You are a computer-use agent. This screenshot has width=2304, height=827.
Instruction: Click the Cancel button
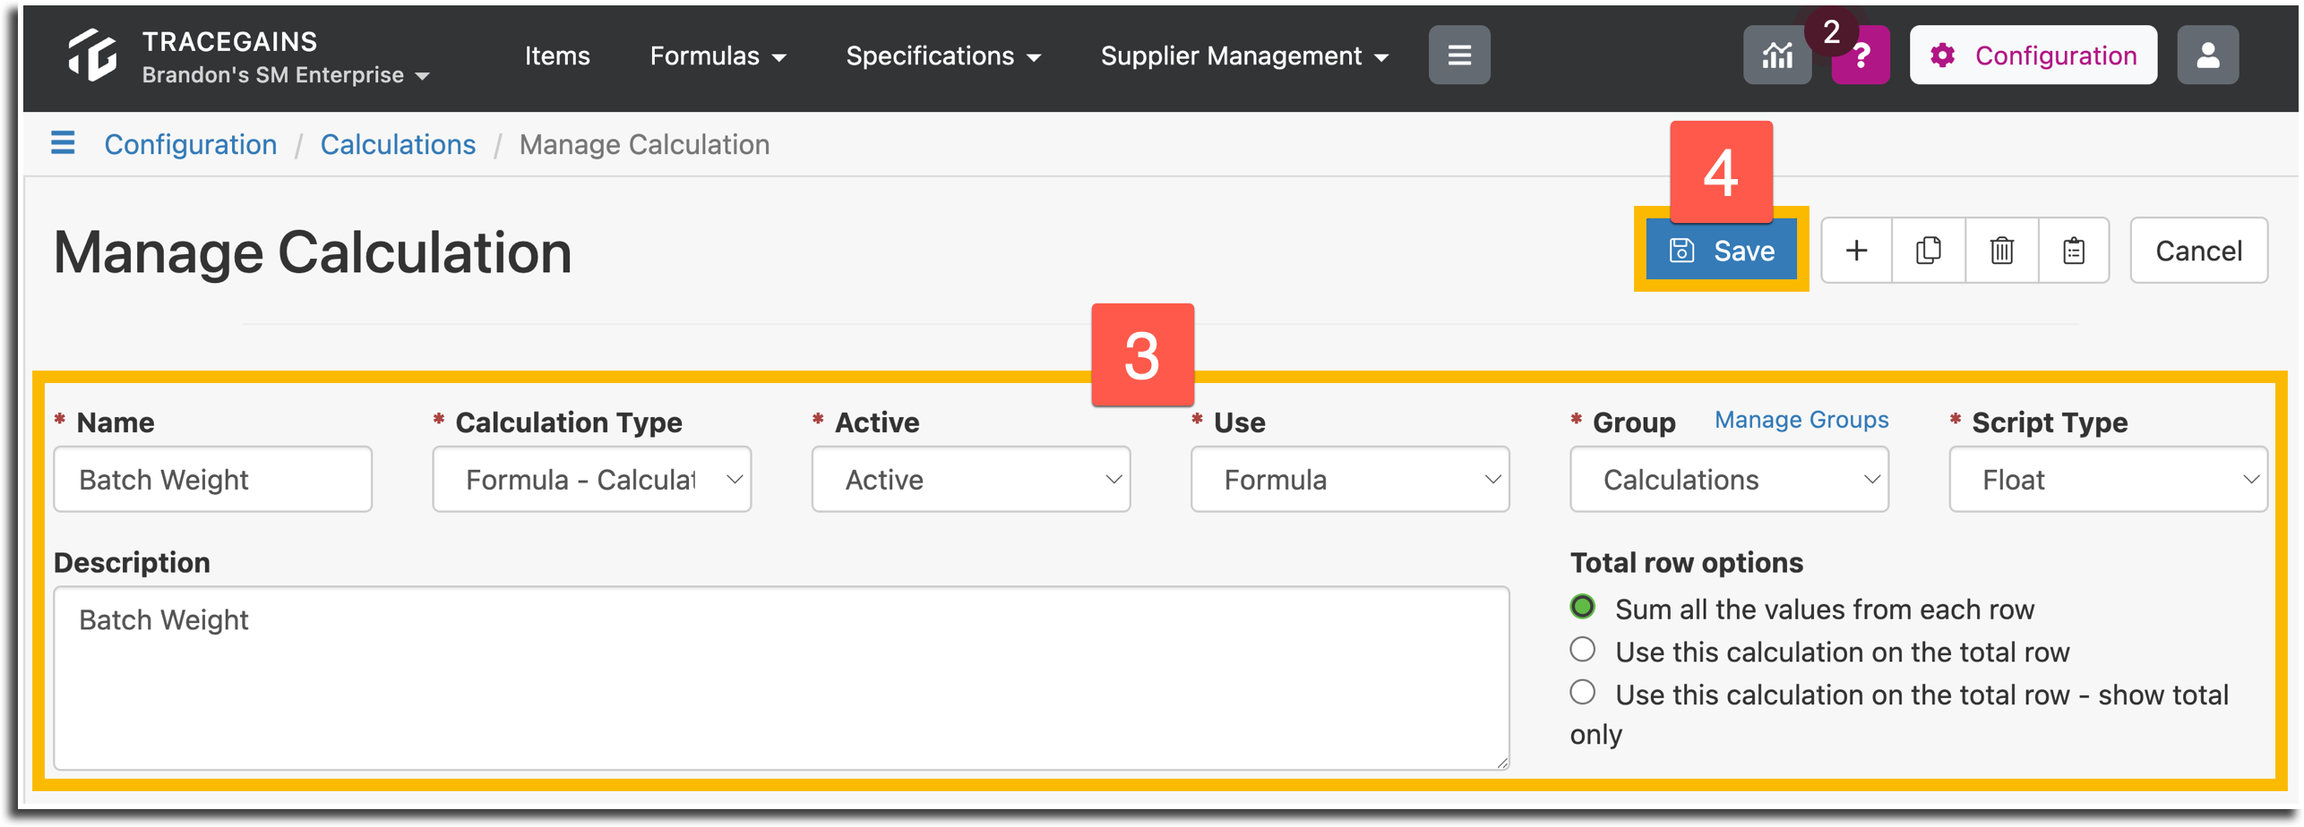(2198, 251)
